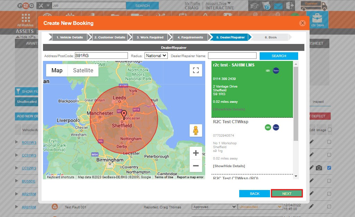Click the NEXT button to proceed

pyautogui.click(x=287, y=193)
